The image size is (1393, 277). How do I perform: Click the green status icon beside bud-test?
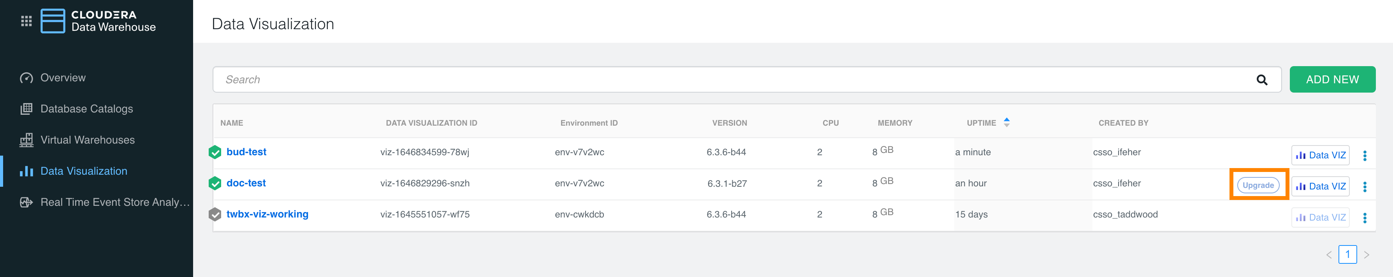(215, 152)
